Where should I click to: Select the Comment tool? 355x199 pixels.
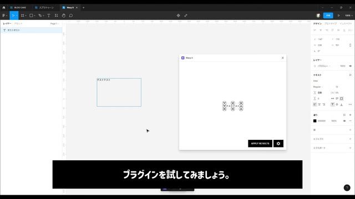(x=71, y=15)
